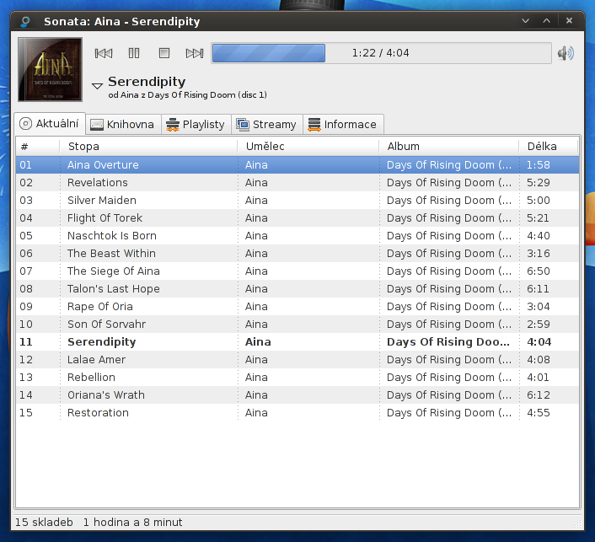Image resolution: width=595 pixels, height=542 pixels.
Task: Click track number 15 cell
Action: pyautogui.click(x=26, y=413)
